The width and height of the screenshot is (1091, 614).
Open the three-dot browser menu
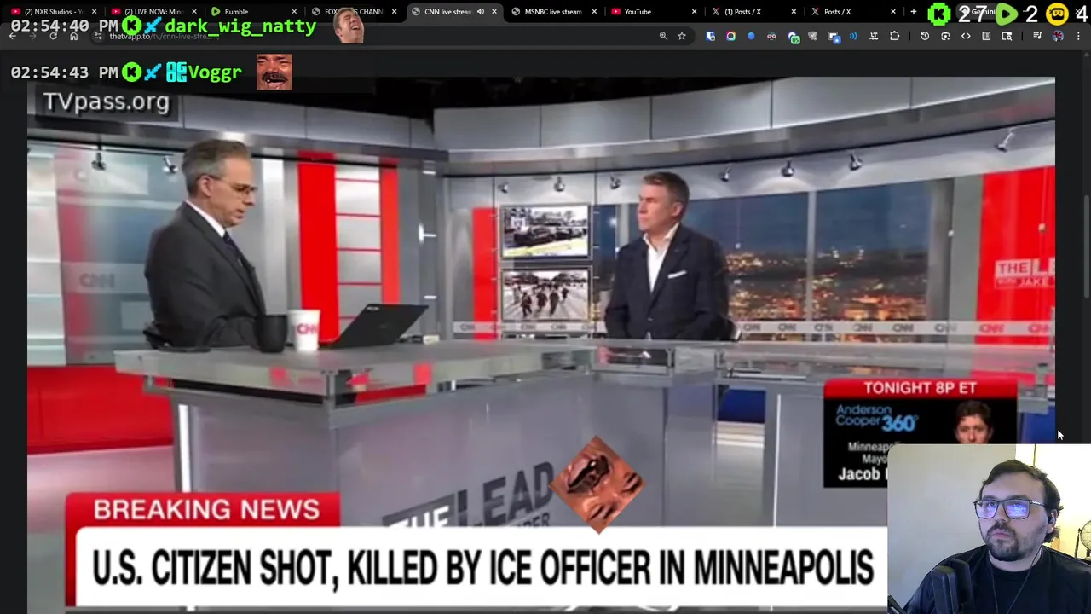[1079, 36]
